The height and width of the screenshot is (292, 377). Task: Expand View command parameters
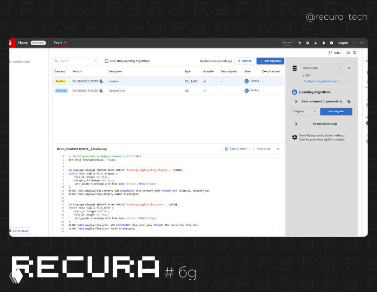[x=296, y=101]
